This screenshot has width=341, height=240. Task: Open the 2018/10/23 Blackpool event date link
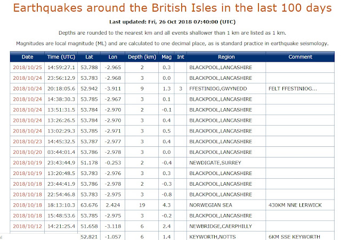[x=27, y=142]
